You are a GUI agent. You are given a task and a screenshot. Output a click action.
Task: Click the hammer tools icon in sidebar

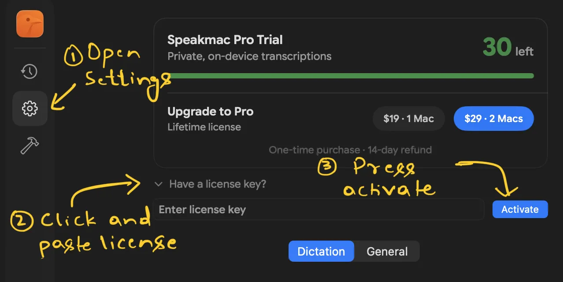click(x=29, y=145)
